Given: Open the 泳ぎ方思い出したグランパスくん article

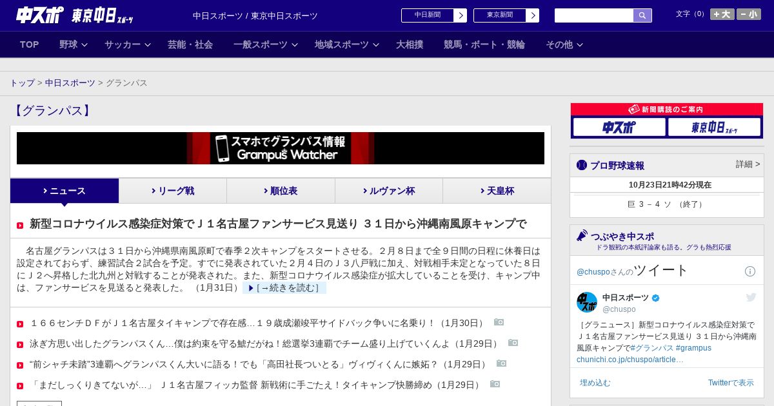Looking at the screenshot, I should tap(265, 343).
